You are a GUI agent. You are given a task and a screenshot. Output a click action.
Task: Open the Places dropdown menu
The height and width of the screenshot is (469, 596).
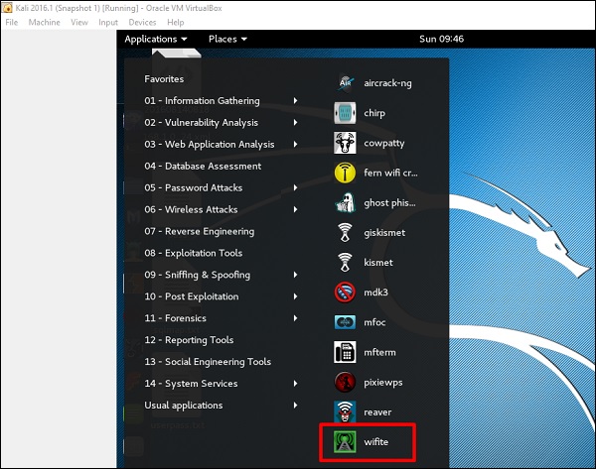click(x=227, y=40)
